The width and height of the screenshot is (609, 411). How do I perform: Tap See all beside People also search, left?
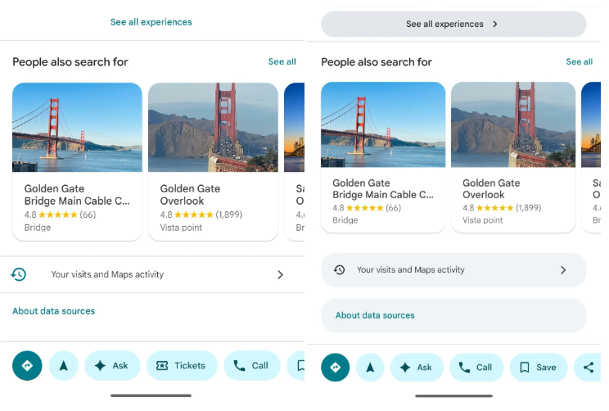pos(282,61)
